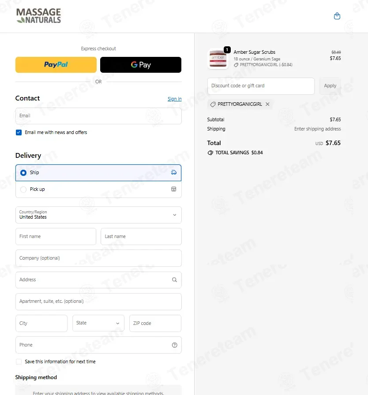Click the ZIP code field
Image resolution: width=368 pixels, height=395 pixels.
(x=155, y=323)
